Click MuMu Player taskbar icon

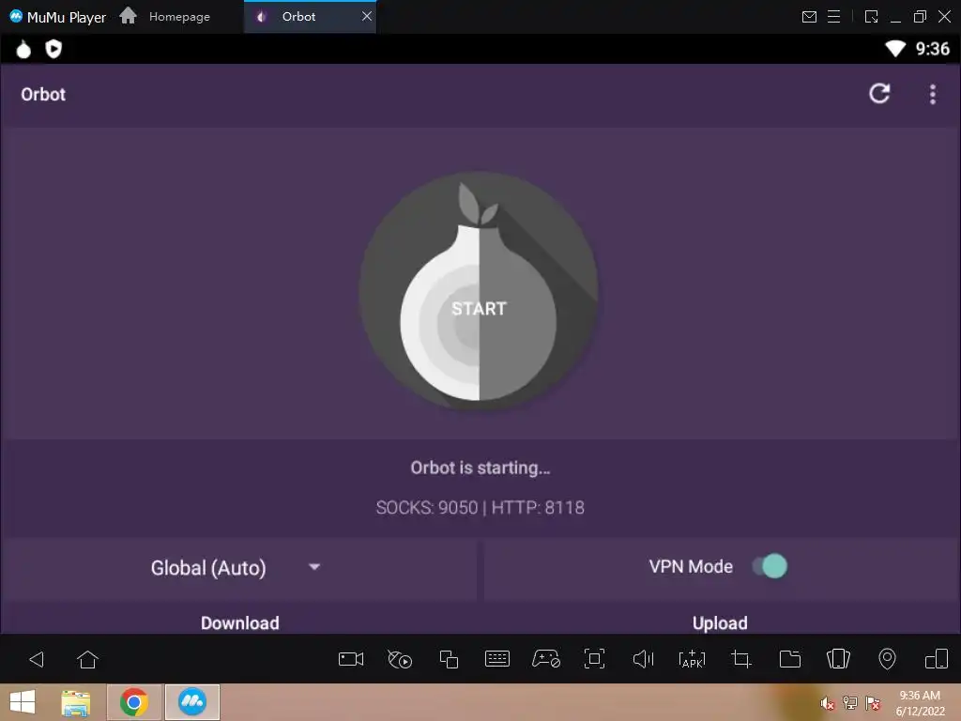[x=191, y=702]
